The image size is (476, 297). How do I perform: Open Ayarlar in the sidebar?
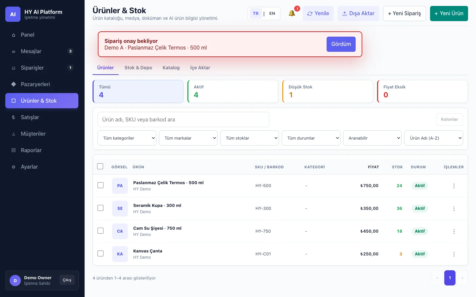click(x=42, y=167)
